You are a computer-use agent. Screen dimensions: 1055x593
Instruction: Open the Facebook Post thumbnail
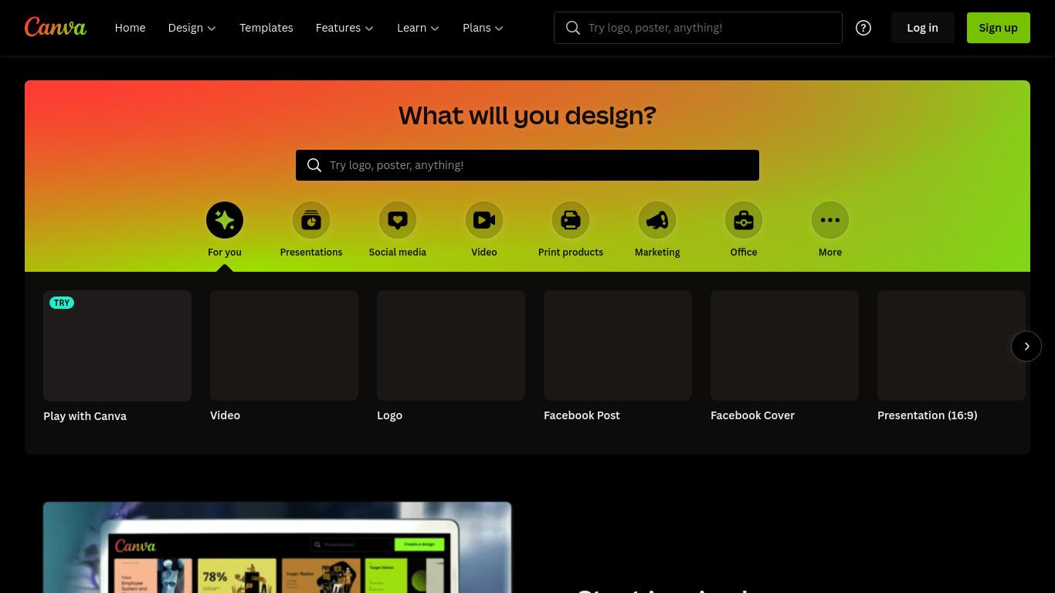[x=618, y=345]
